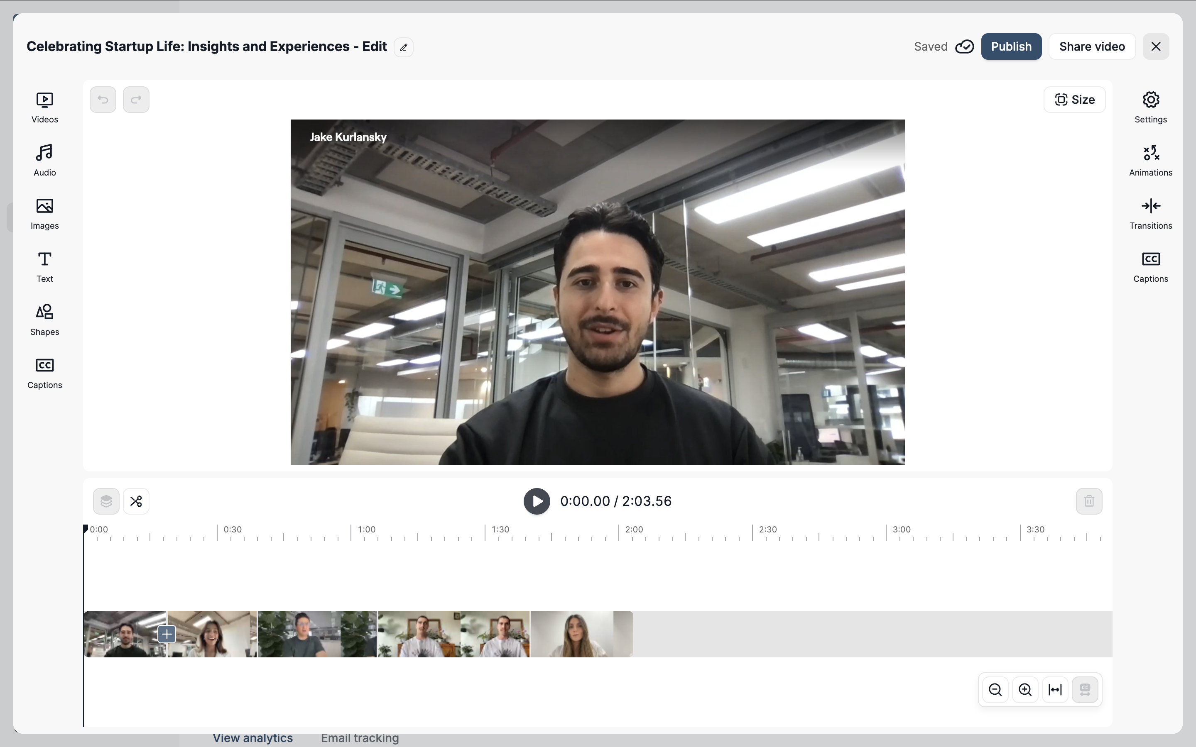Click the split scissors tool
The height and width of the screenshot is (747, 1196).
point(136,501)
